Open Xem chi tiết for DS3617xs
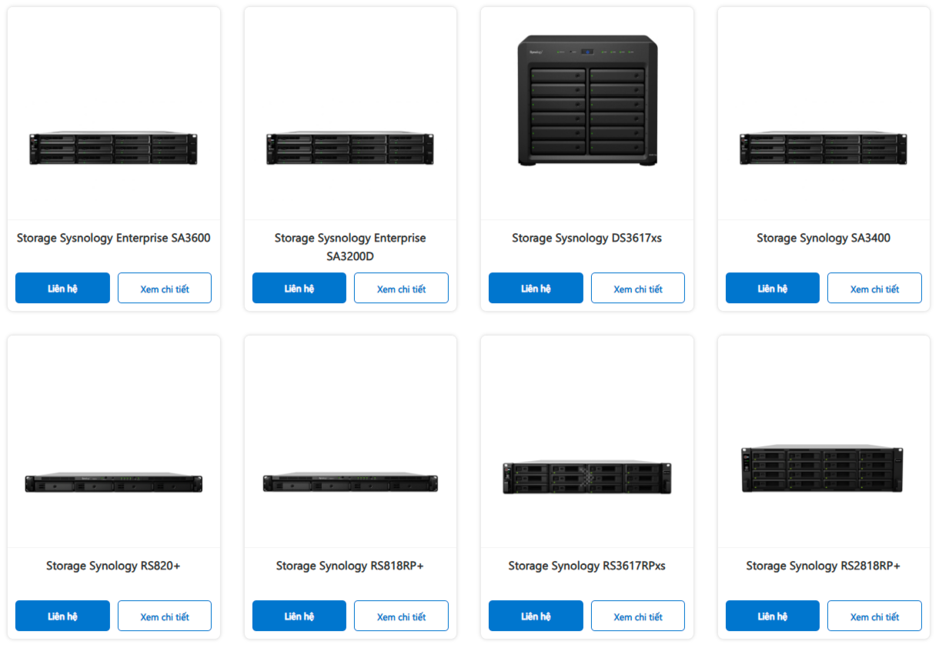 (x=637, y=289)
